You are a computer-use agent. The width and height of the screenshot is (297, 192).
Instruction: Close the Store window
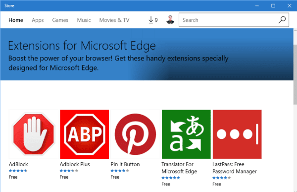coord(289,5)
